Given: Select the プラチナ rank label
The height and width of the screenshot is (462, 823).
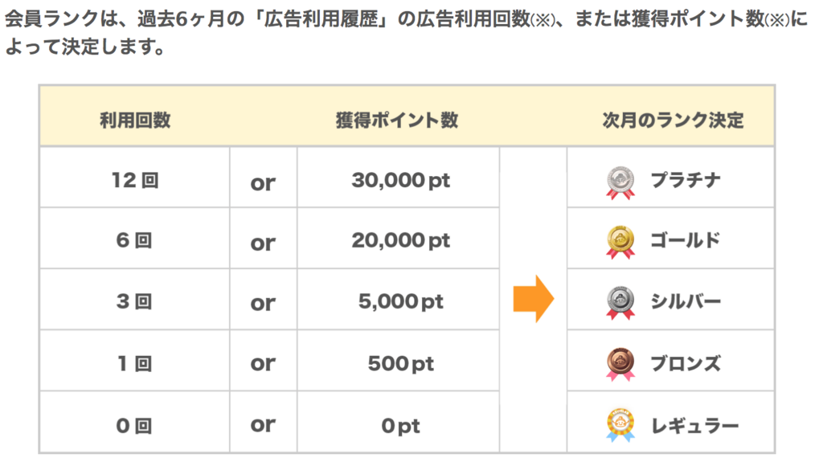Looking at the screenshot, I should [686, 180].
